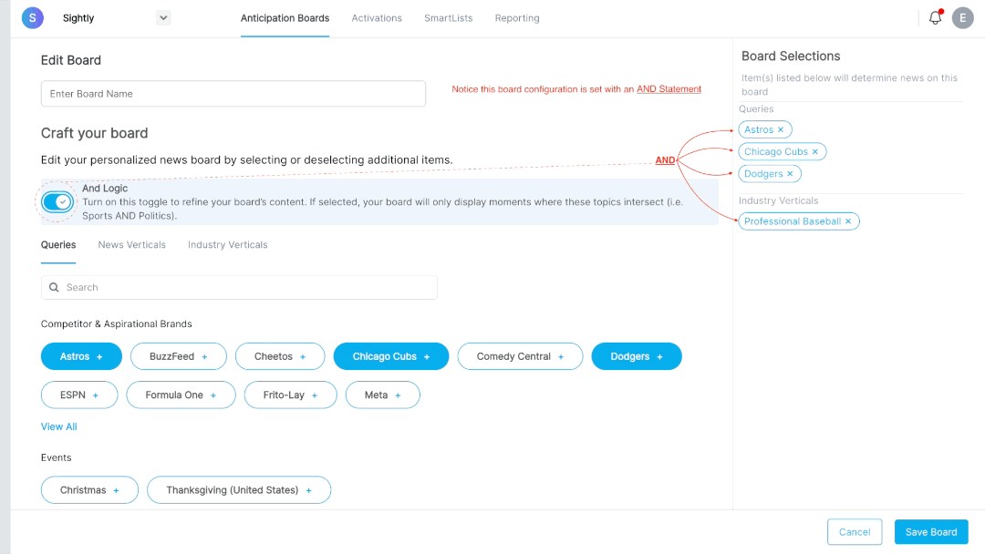Open the dropdown next to Sightly
Screen dimensions: 985x554
(x=163, y=17)
